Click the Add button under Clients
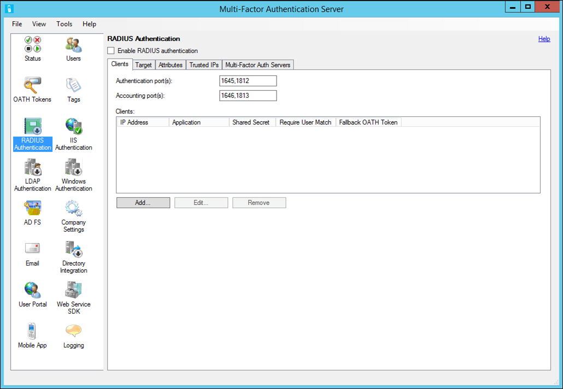Image resolution: width=563 pixels, height=389 pixels. 143,202
